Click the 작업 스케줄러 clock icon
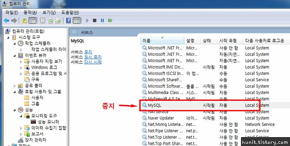Image resolution: width=290 pixels, height=146 pixels. click(x=21, y=43)
